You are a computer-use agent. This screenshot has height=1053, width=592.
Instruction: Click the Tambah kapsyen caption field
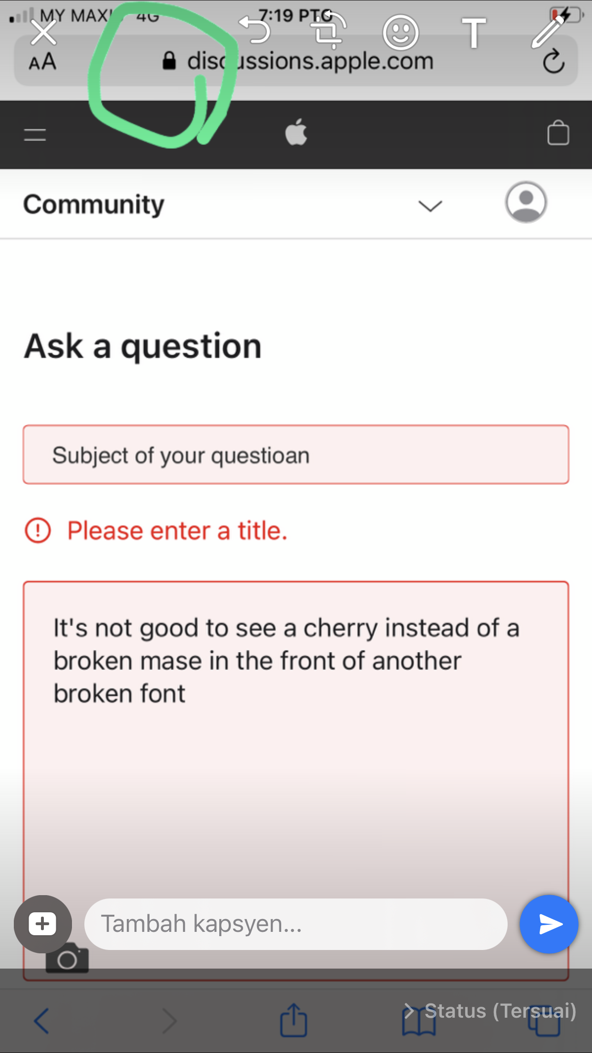[296, 924]
